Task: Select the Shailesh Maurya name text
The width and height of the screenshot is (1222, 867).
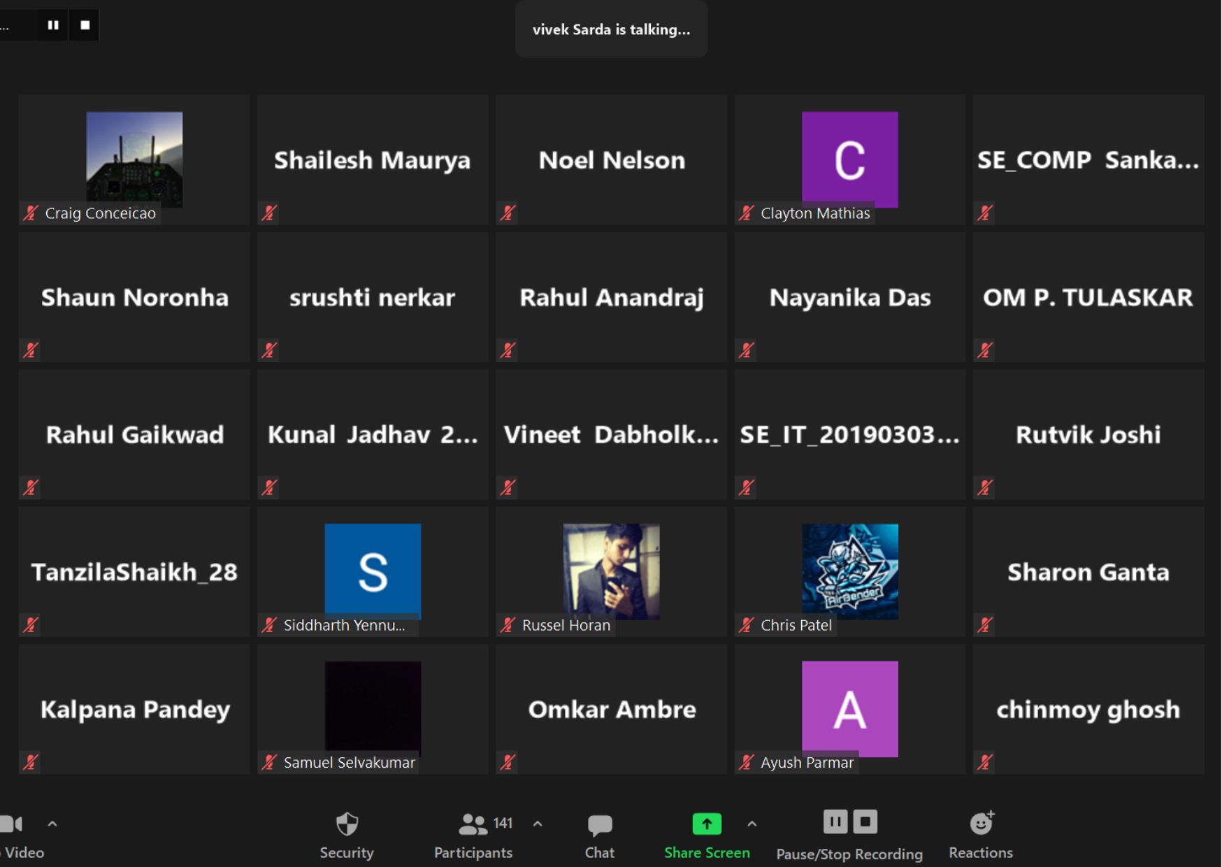Action: (x=373, y=160)
